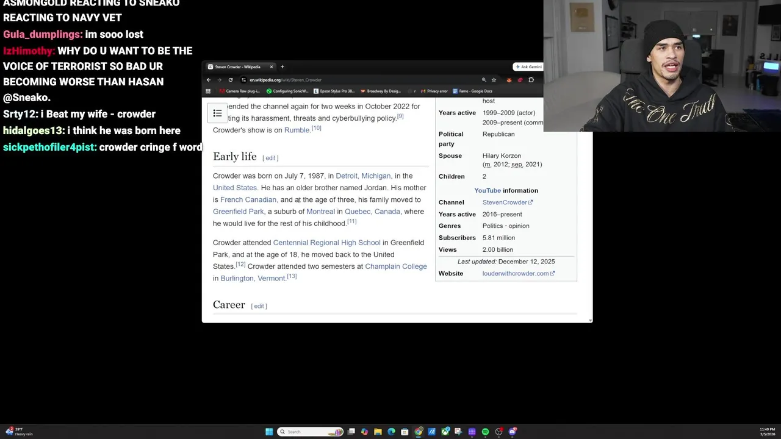Viewport: 781px width, 439px height.
Task: Close the Steven Crowder tab
Action: (x=272, y=67)
